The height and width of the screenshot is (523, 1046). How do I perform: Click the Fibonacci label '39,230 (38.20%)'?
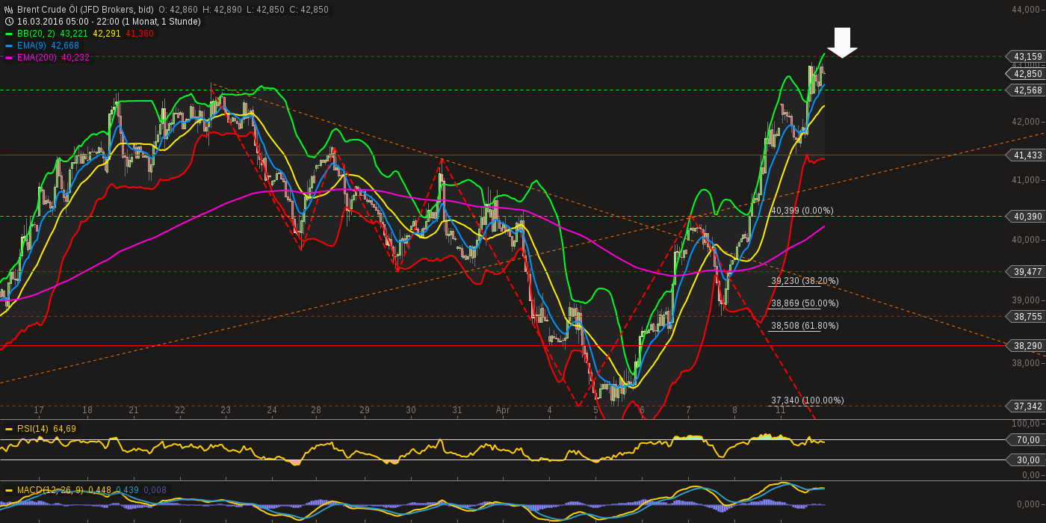805,281
